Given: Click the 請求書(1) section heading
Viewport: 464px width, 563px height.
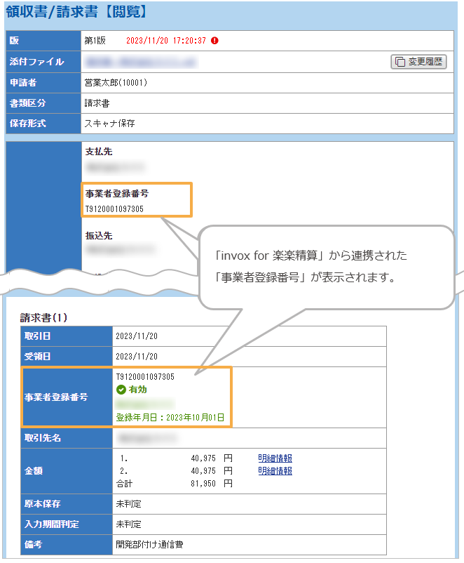Looking at the screenshot, I should point(43,317).
